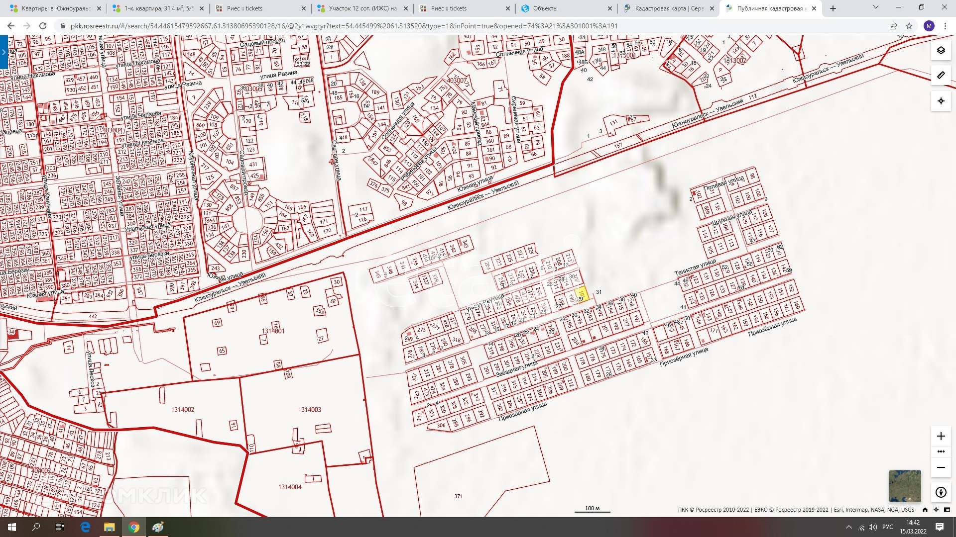Screen dimensions: 956x537
Task: Click the locate-me crosshair button
Action: [941, 101]
